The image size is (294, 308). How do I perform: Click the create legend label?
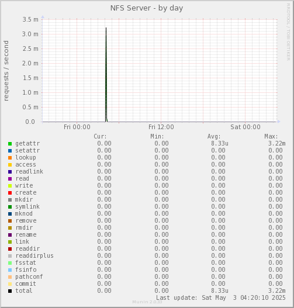point(26,193)
